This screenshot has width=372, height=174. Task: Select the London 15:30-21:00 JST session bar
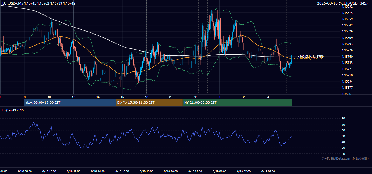pyautogui.click(x=149, y=102)
